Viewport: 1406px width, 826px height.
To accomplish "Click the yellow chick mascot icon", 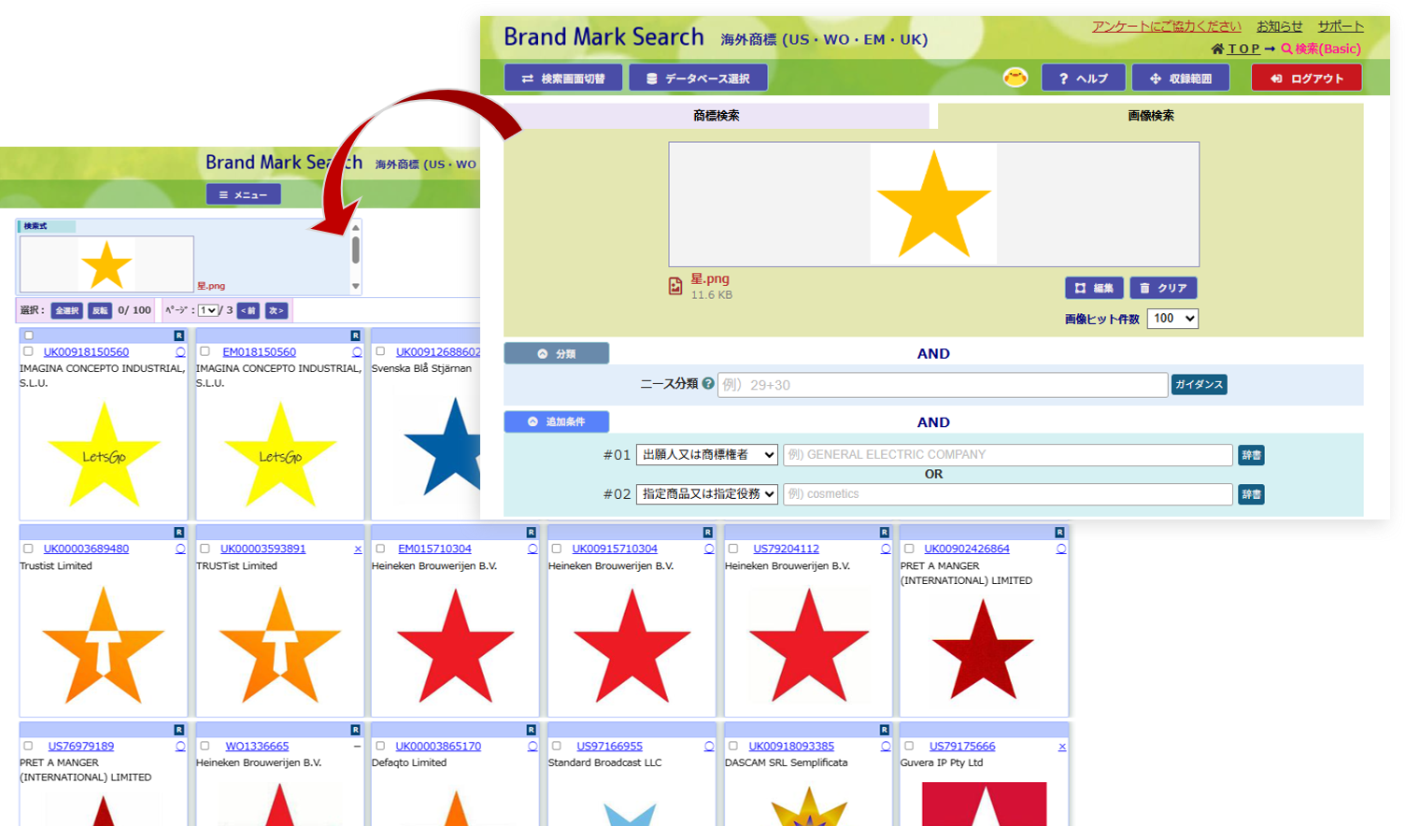I will [x=1015, y=78].
